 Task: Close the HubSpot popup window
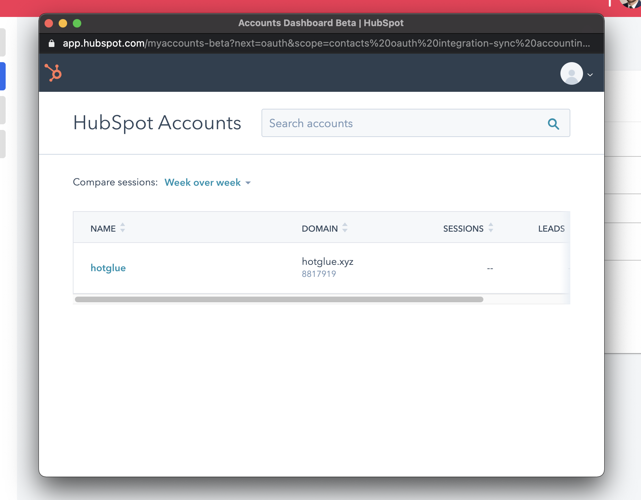click(x=49, y=23)
